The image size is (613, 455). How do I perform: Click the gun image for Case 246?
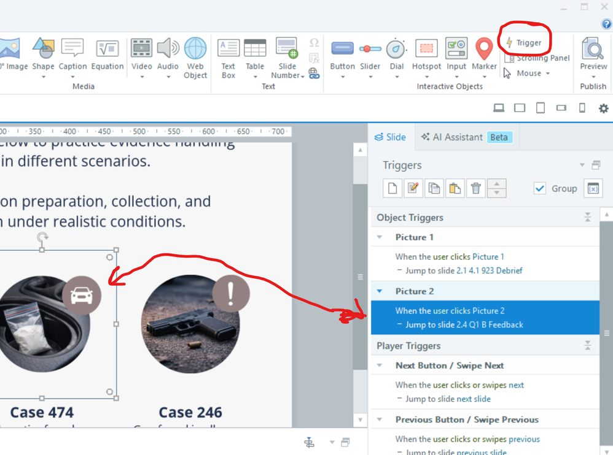coord(190,325)
